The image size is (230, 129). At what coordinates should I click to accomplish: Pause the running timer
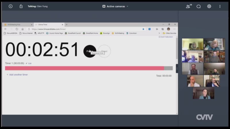click(x=90, y=51)
